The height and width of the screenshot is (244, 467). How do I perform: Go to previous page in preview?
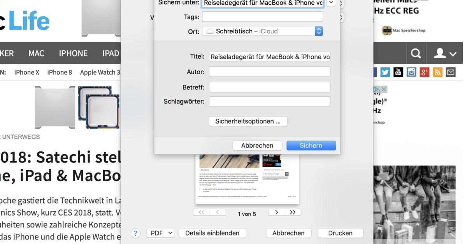click(218, 212)
